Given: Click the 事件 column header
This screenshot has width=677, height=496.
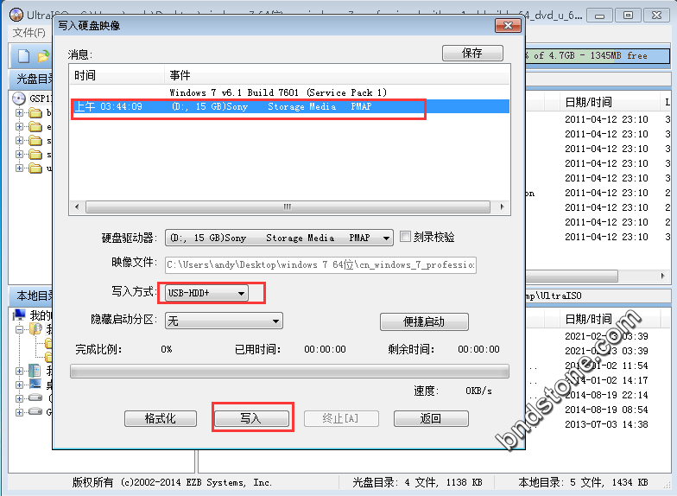Looking at the screenshot, I should [337, 76].
